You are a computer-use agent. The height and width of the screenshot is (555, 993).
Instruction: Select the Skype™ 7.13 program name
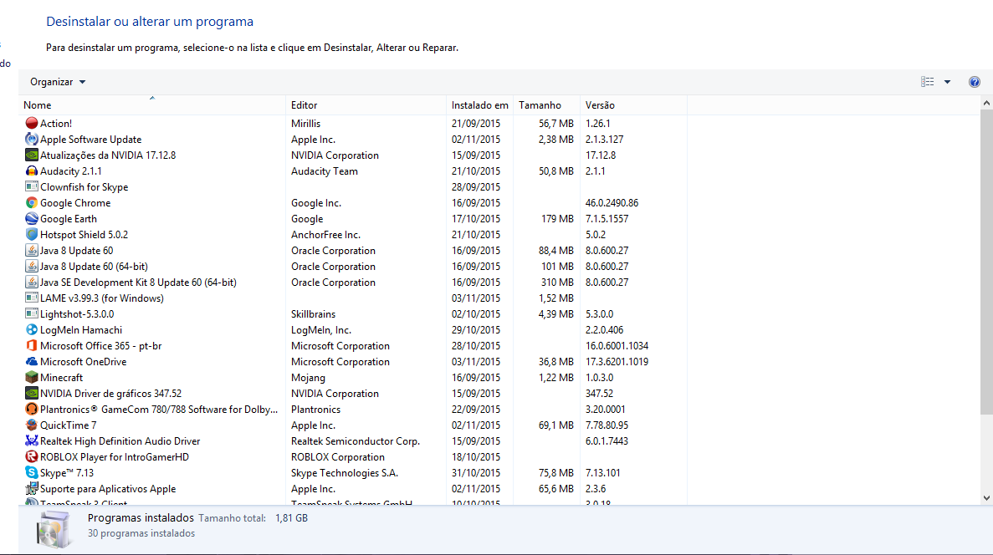pos(66,473)
